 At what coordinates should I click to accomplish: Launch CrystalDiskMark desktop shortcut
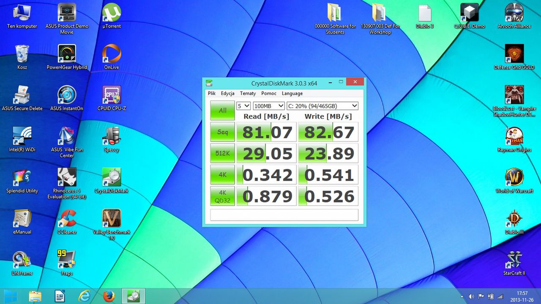[x=112, y=181]
